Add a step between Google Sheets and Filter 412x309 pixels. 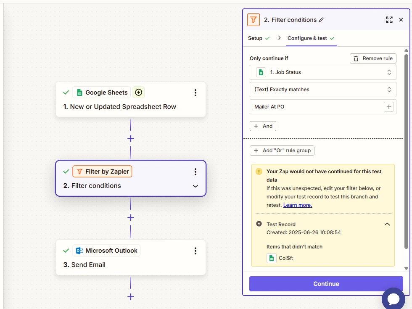pos(131,138)
